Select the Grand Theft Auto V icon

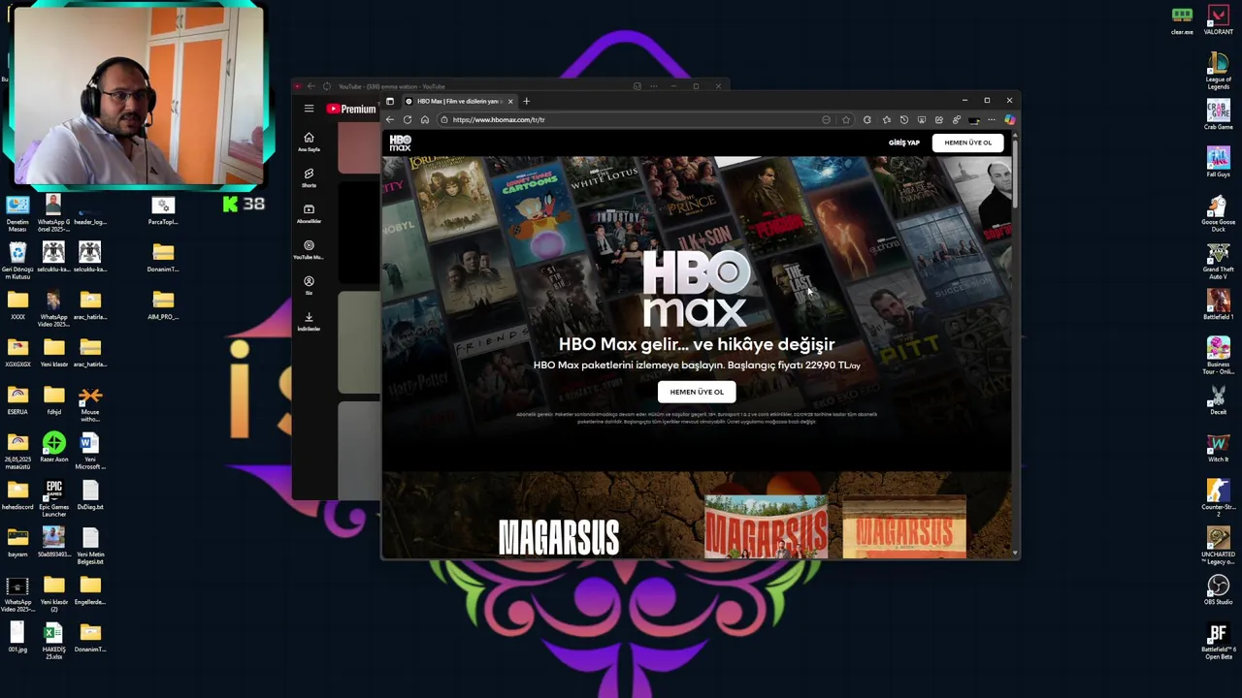tap(1218, 260)
